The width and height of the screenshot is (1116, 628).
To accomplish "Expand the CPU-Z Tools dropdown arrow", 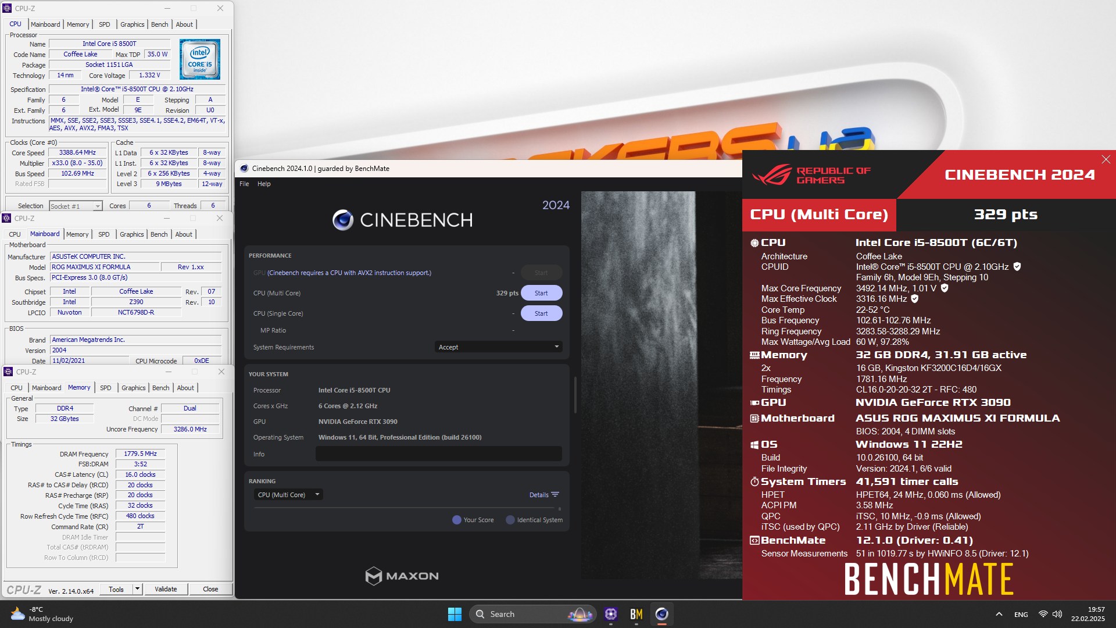I will click(137, 589).
